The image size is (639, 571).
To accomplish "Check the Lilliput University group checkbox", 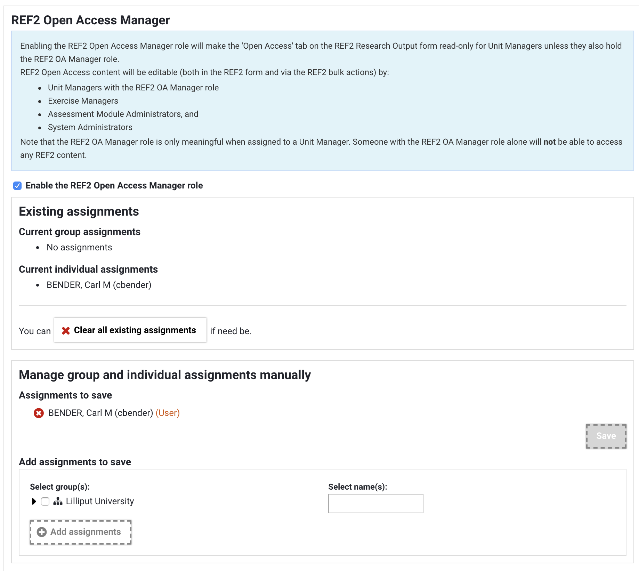I will click(45, 501).
